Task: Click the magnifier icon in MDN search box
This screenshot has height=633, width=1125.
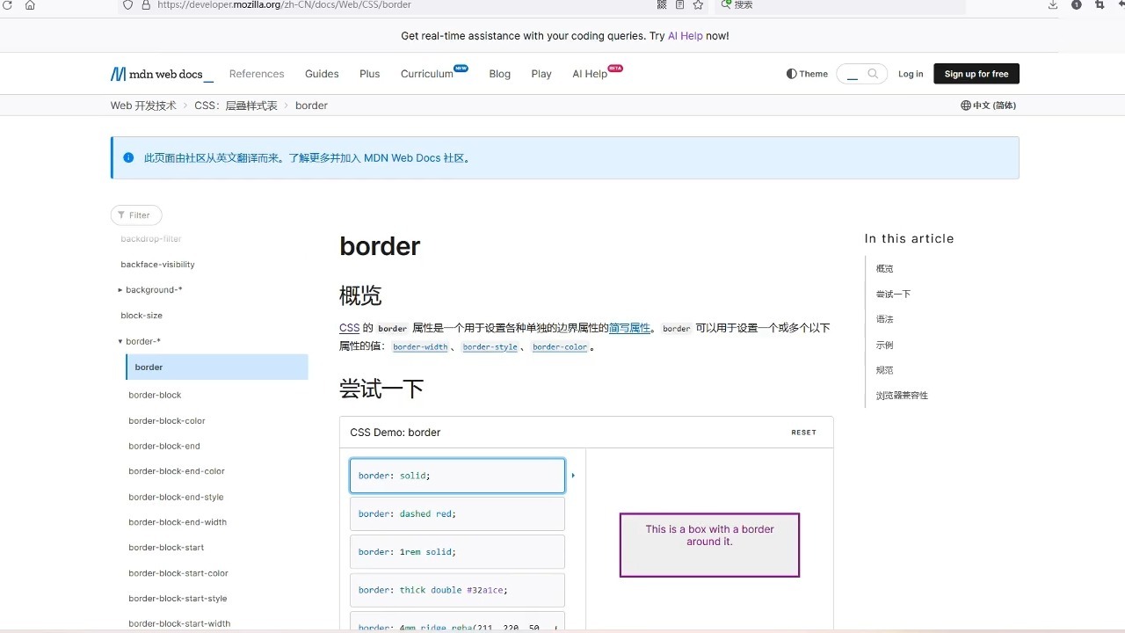Action: 873,74
